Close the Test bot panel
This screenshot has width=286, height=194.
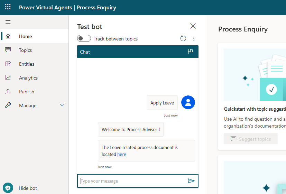pyautogui.click(x=193, y=26)
